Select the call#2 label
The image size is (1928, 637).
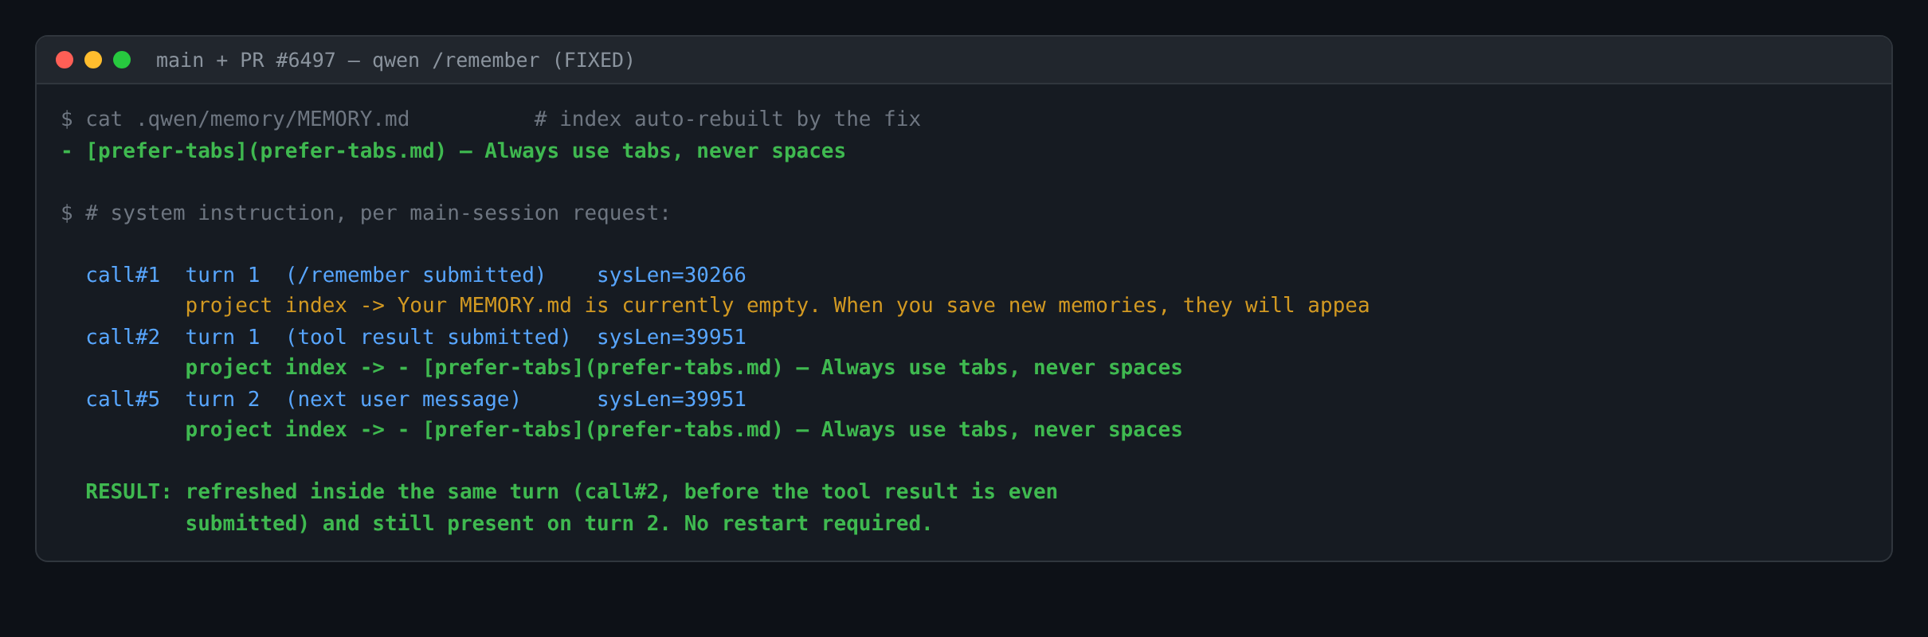123,338
